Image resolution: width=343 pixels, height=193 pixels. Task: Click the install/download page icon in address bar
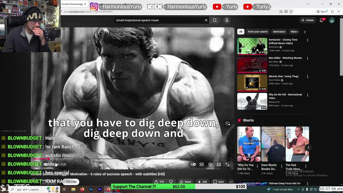pyautogui.click(x=286, y=12)
